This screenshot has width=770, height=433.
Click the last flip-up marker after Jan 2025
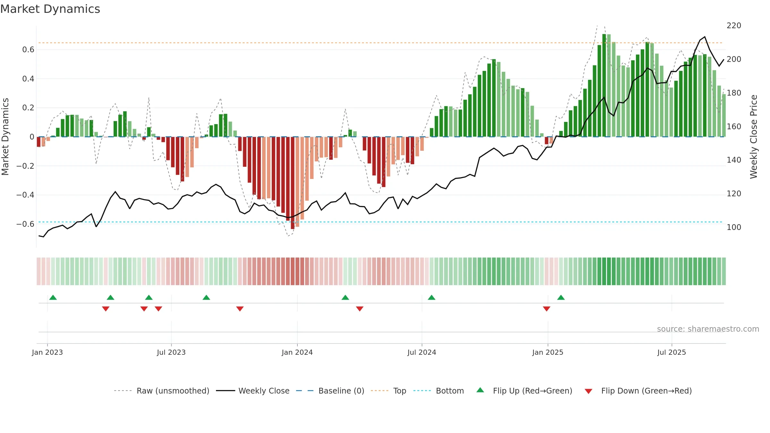pyautogui.click(x=561, y=297)
